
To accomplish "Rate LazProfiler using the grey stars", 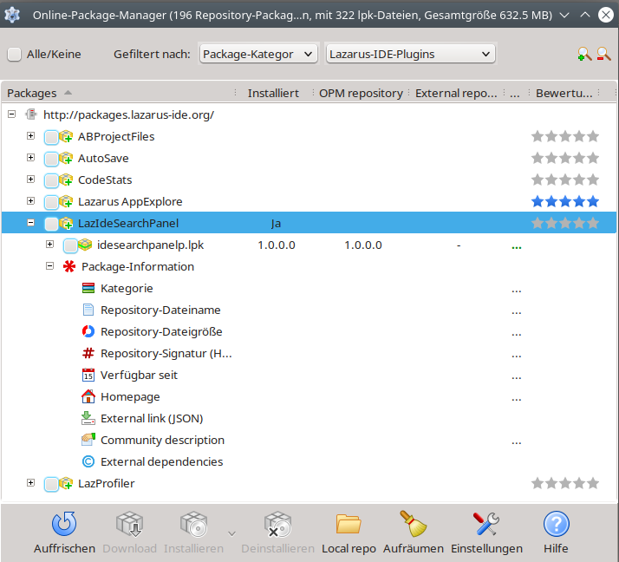I will click(565, 483).
